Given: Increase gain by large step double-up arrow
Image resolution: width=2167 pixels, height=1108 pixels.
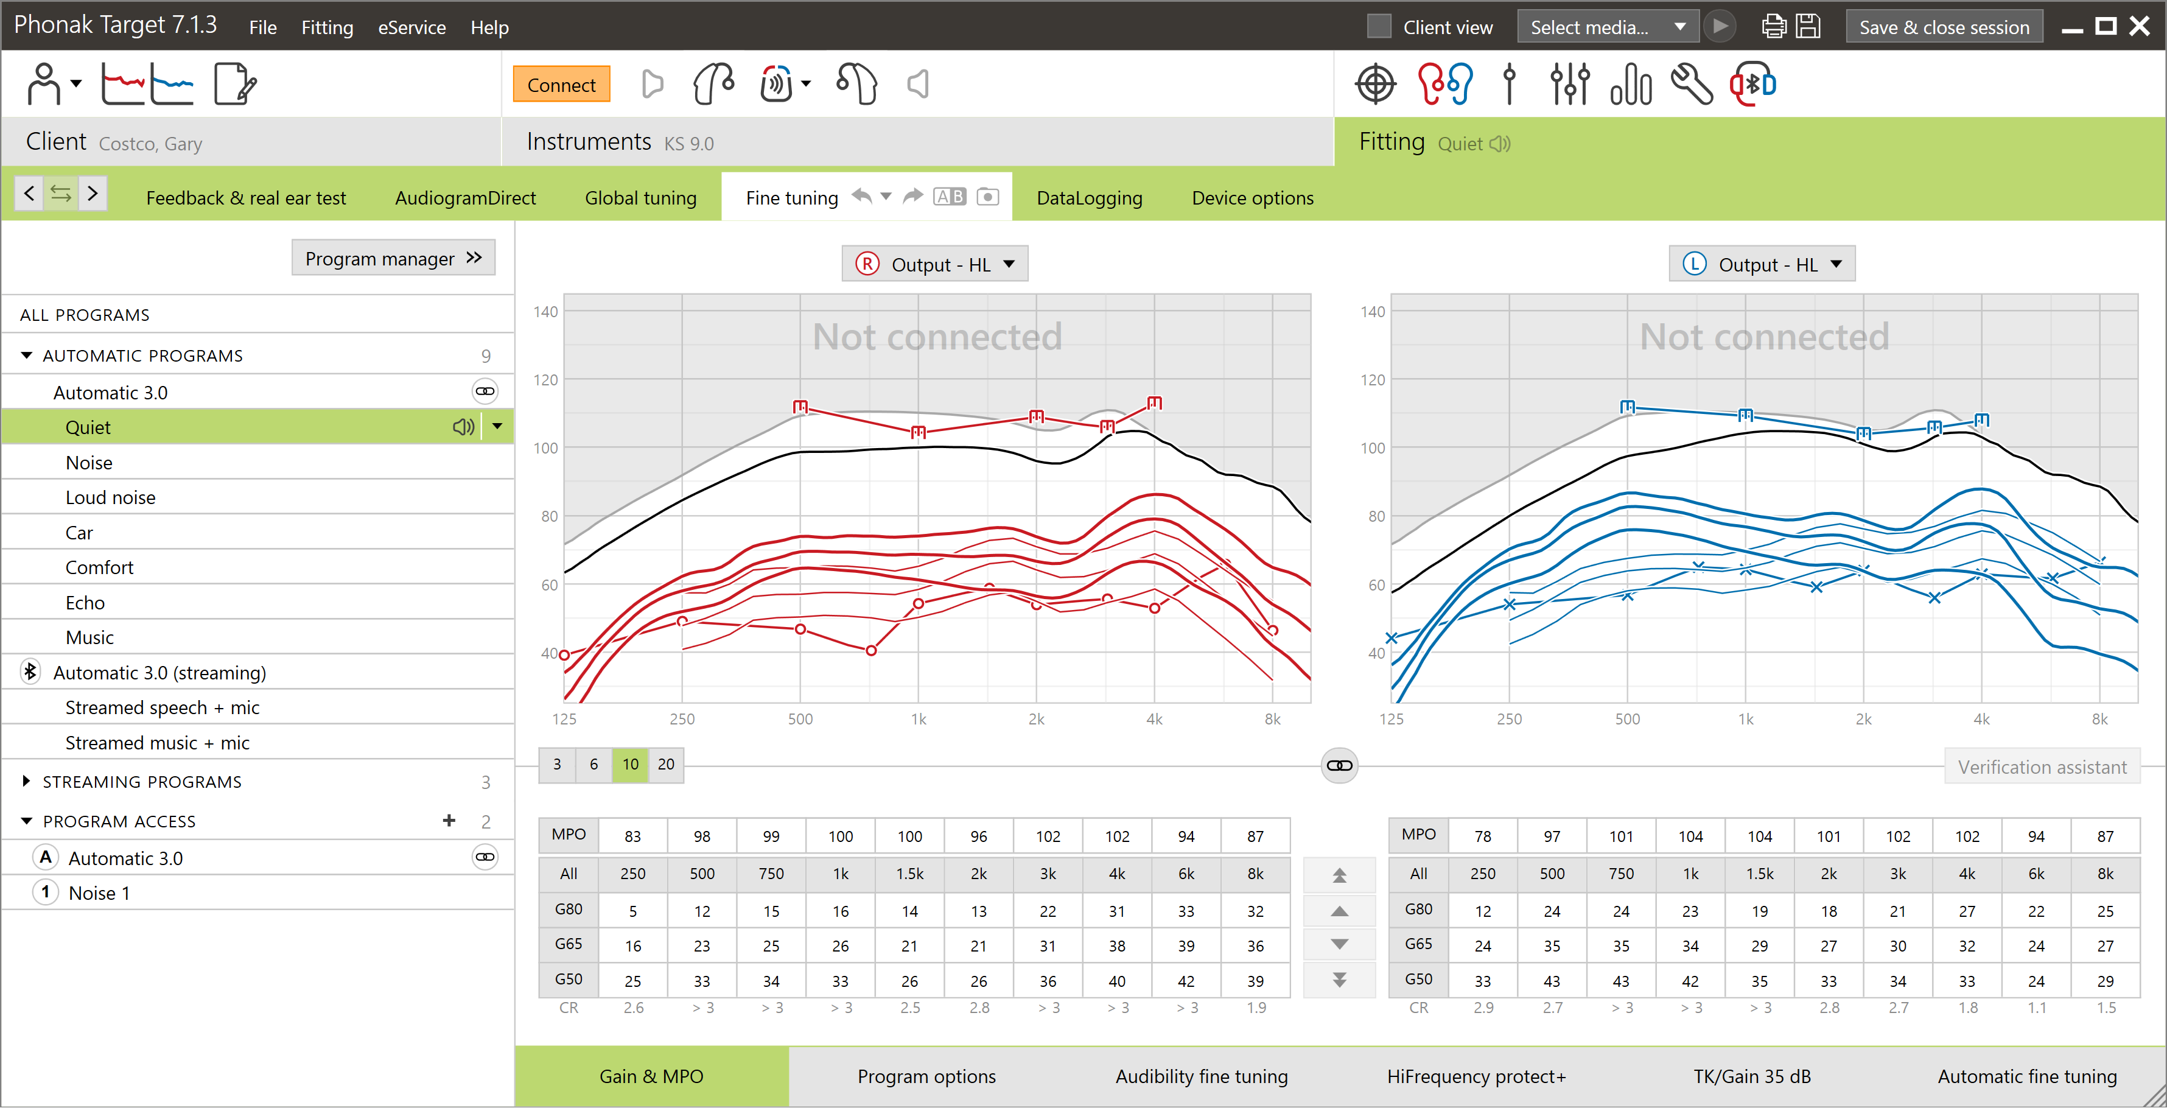Looking at the screenshot, I should click(1339, 875).
